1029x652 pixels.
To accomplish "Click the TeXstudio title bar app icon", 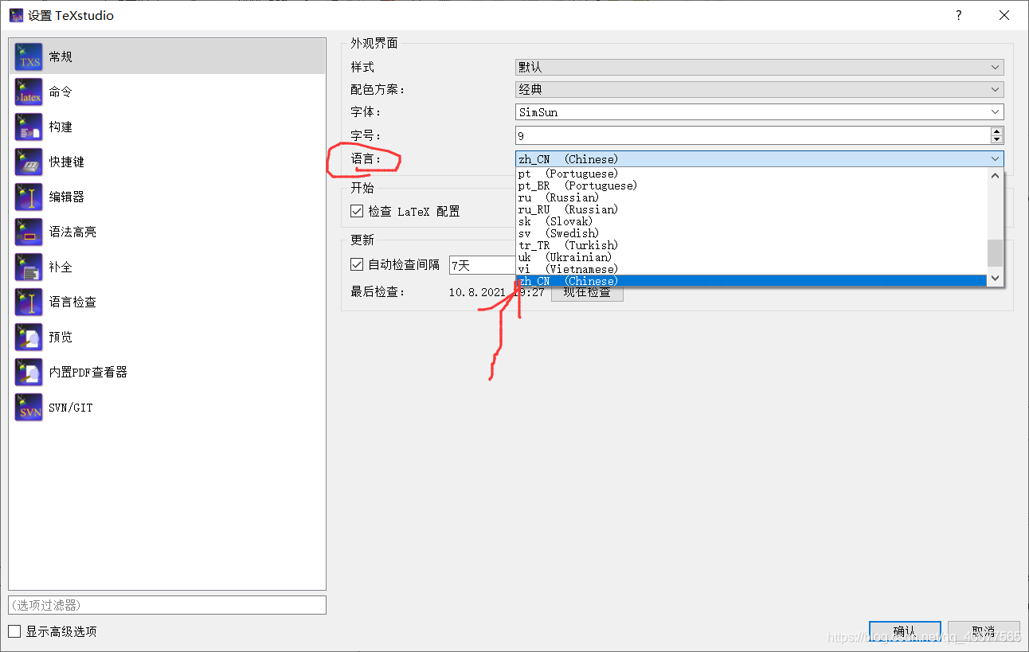I will 16,15.
